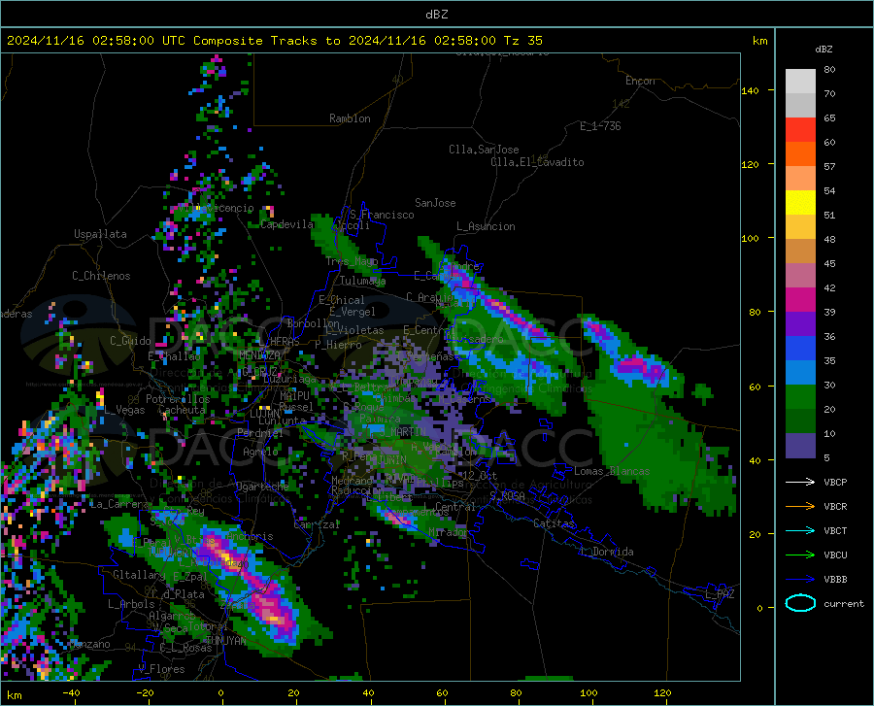Screen dimensions: 874x706
Task: Click the 'TUNUYAN' map label
Action: pyautogui.click(x=226, y=641)
